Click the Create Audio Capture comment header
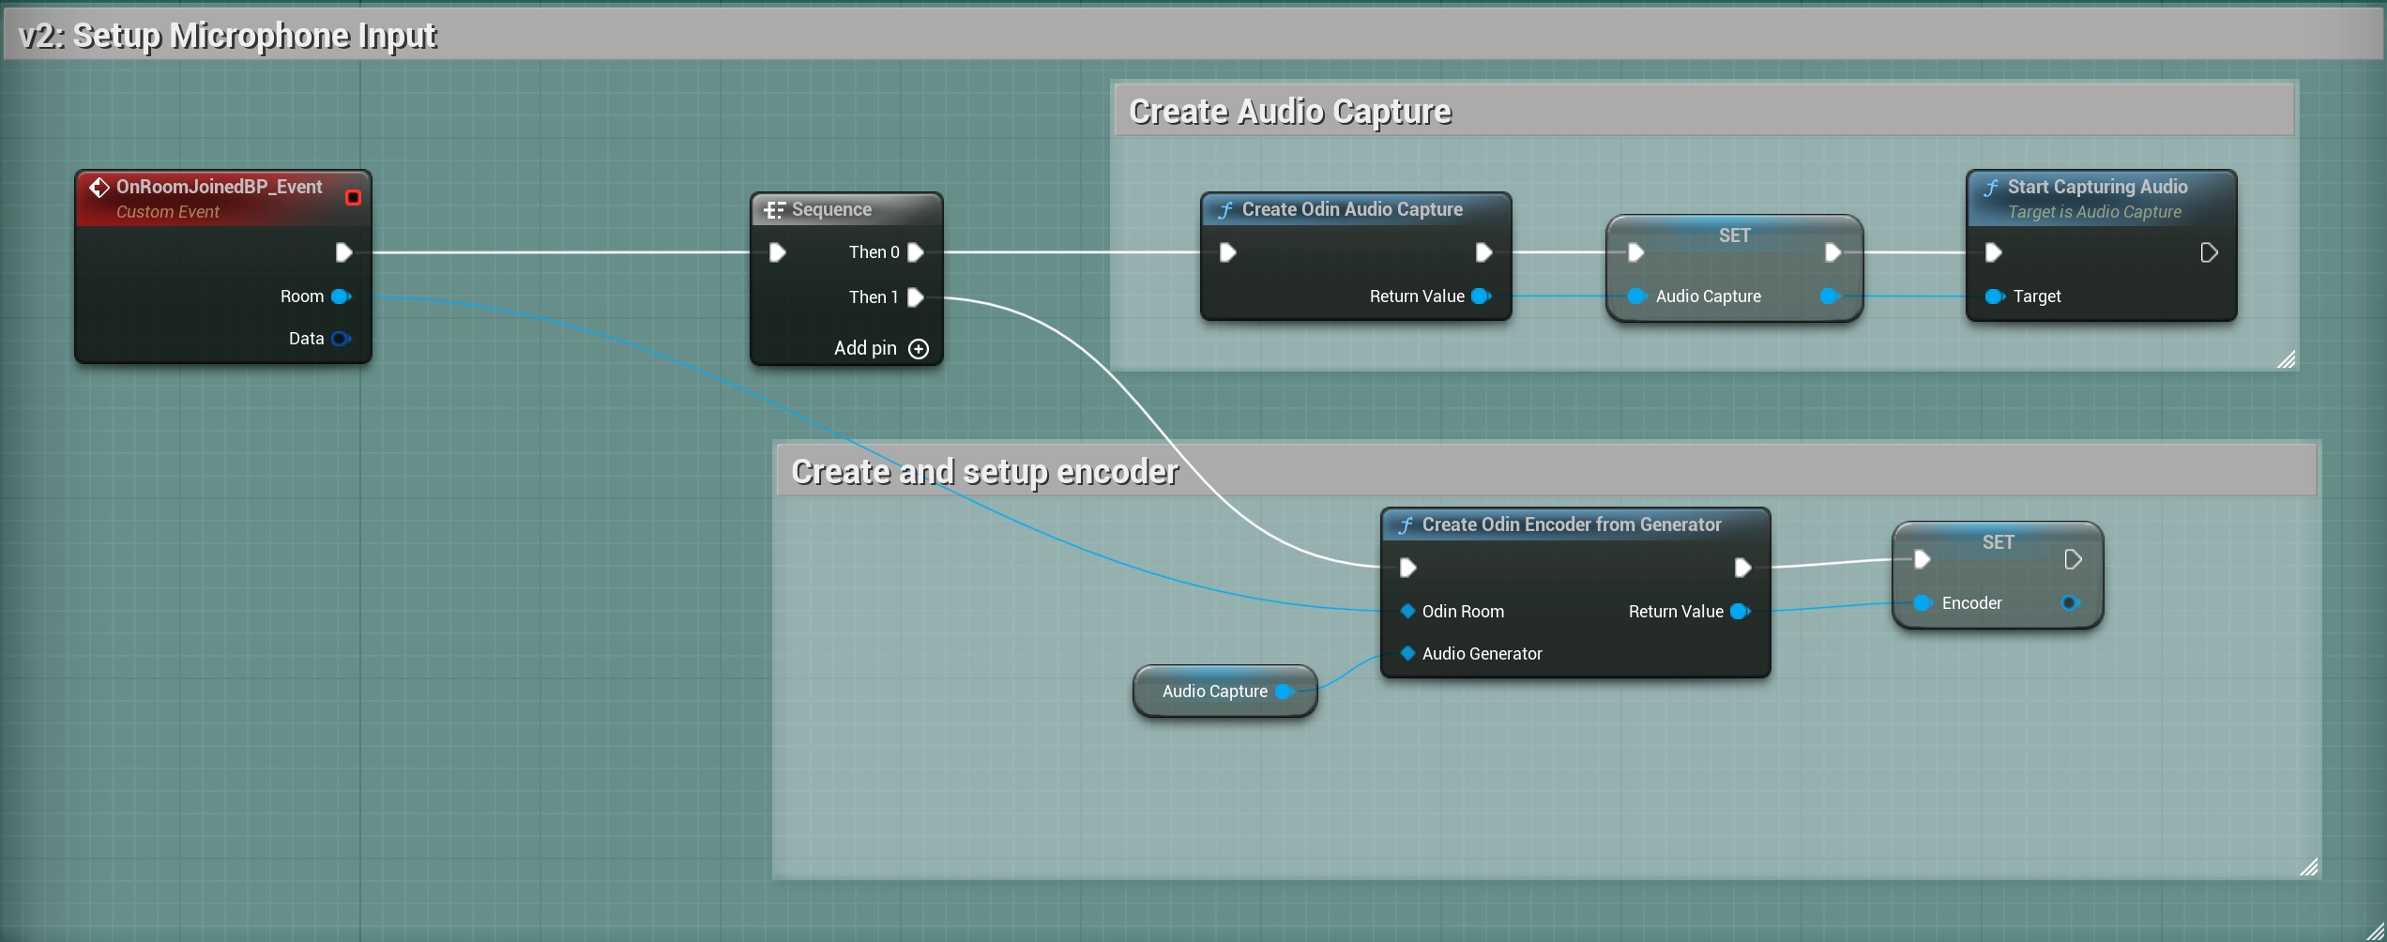This screenshot has width=2387, height=942. pos(1290,109)
